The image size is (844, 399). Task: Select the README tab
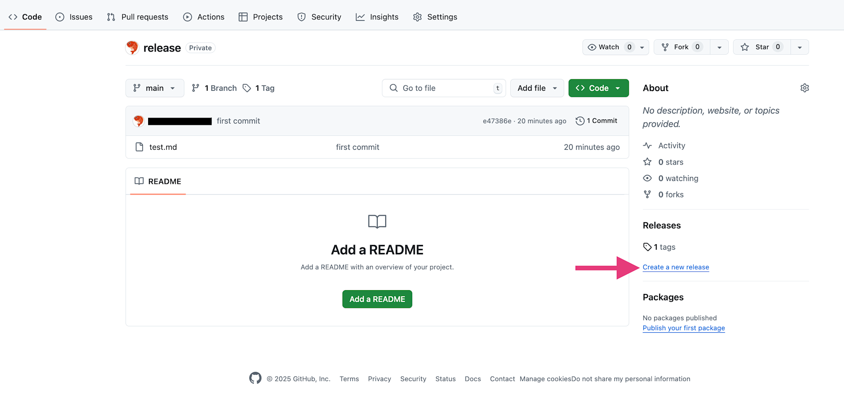pyautogui.click(x=158, y=181)
